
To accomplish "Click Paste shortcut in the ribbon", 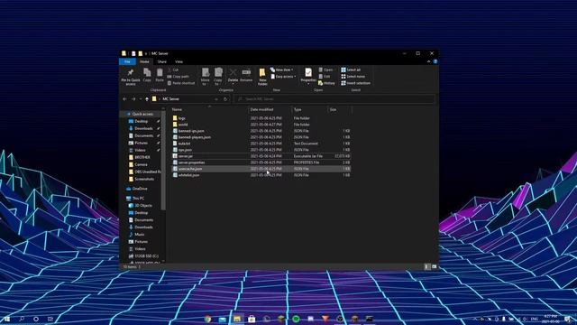I will tap(181, 83).
